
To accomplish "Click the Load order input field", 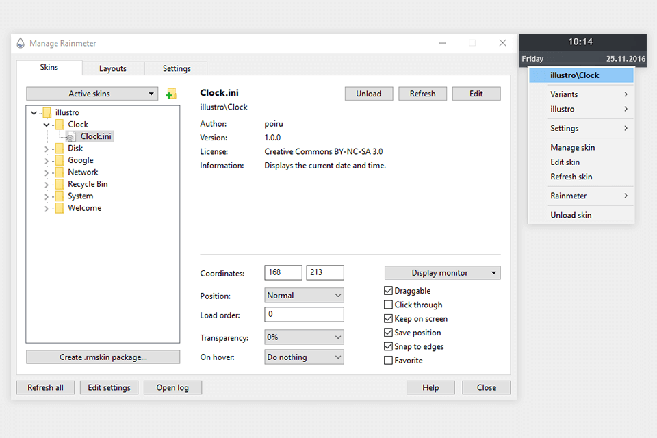I will [x=304, y=314].
